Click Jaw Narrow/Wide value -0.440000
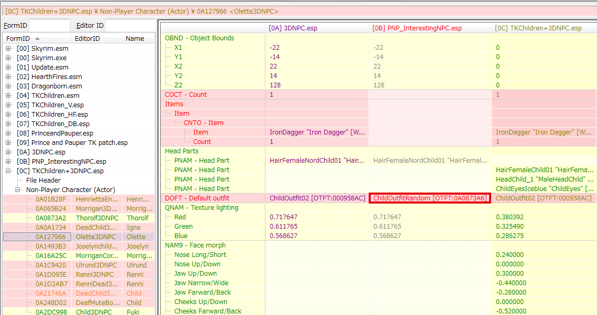Screen dimensions: 597x315 coord(511,283)
